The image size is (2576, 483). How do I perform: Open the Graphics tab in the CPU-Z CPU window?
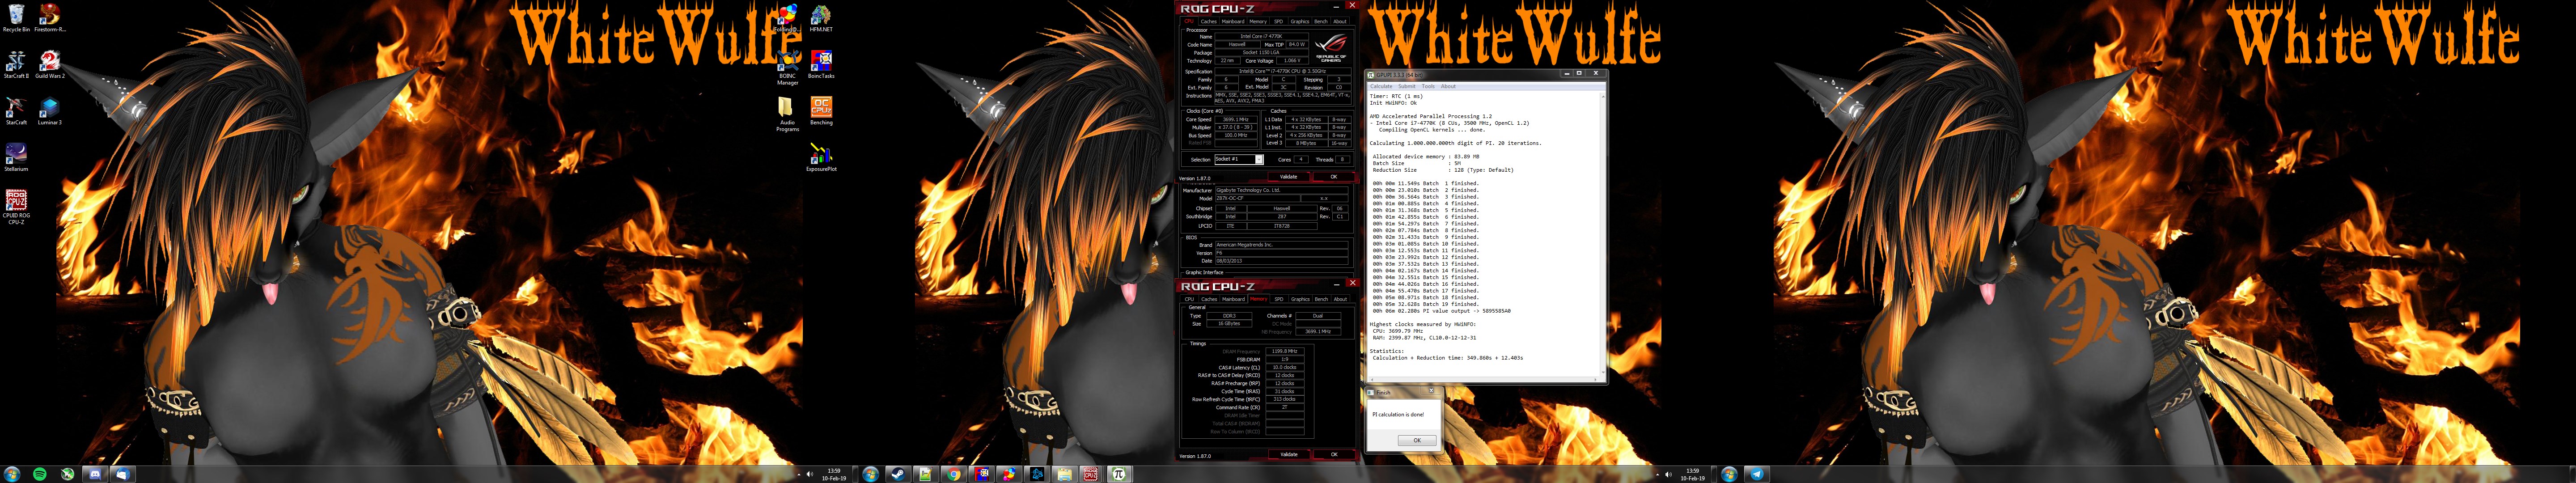coord(1299,21)
